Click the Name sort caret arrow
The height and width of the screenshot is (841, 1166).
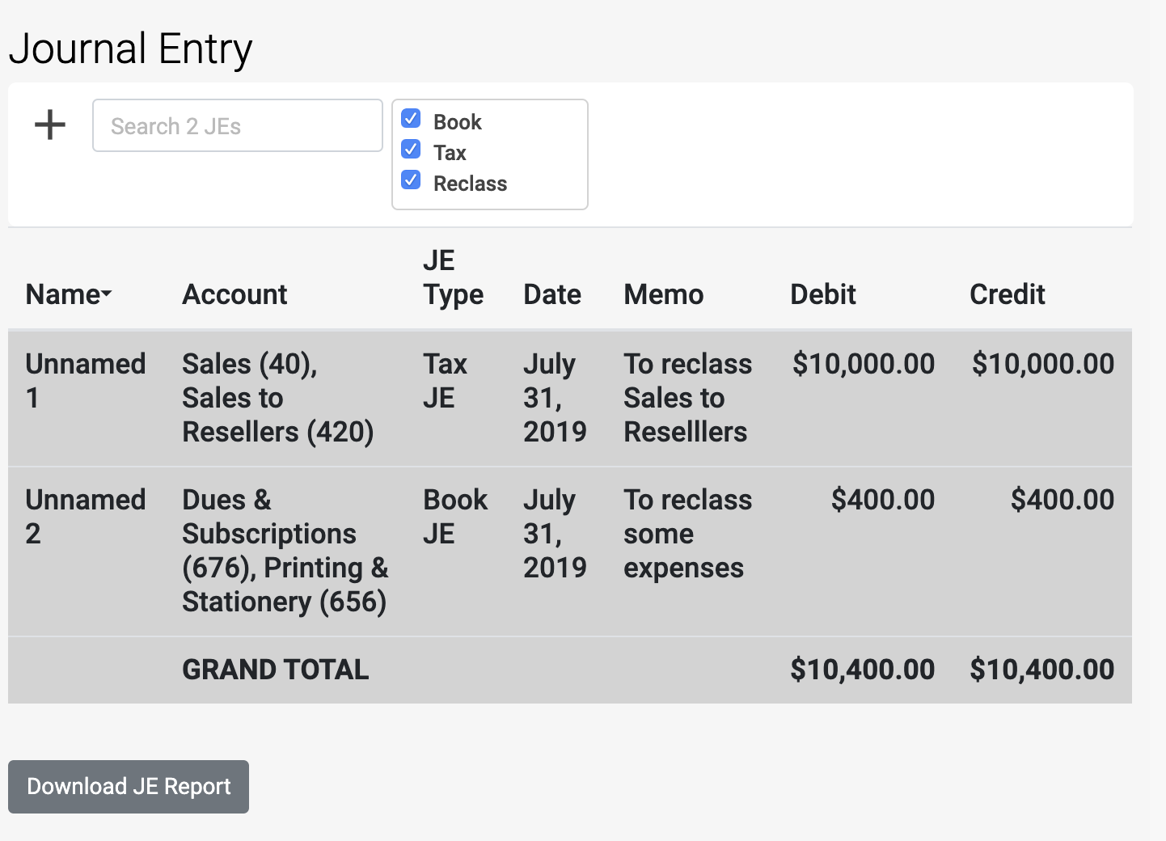pos(107,294)
